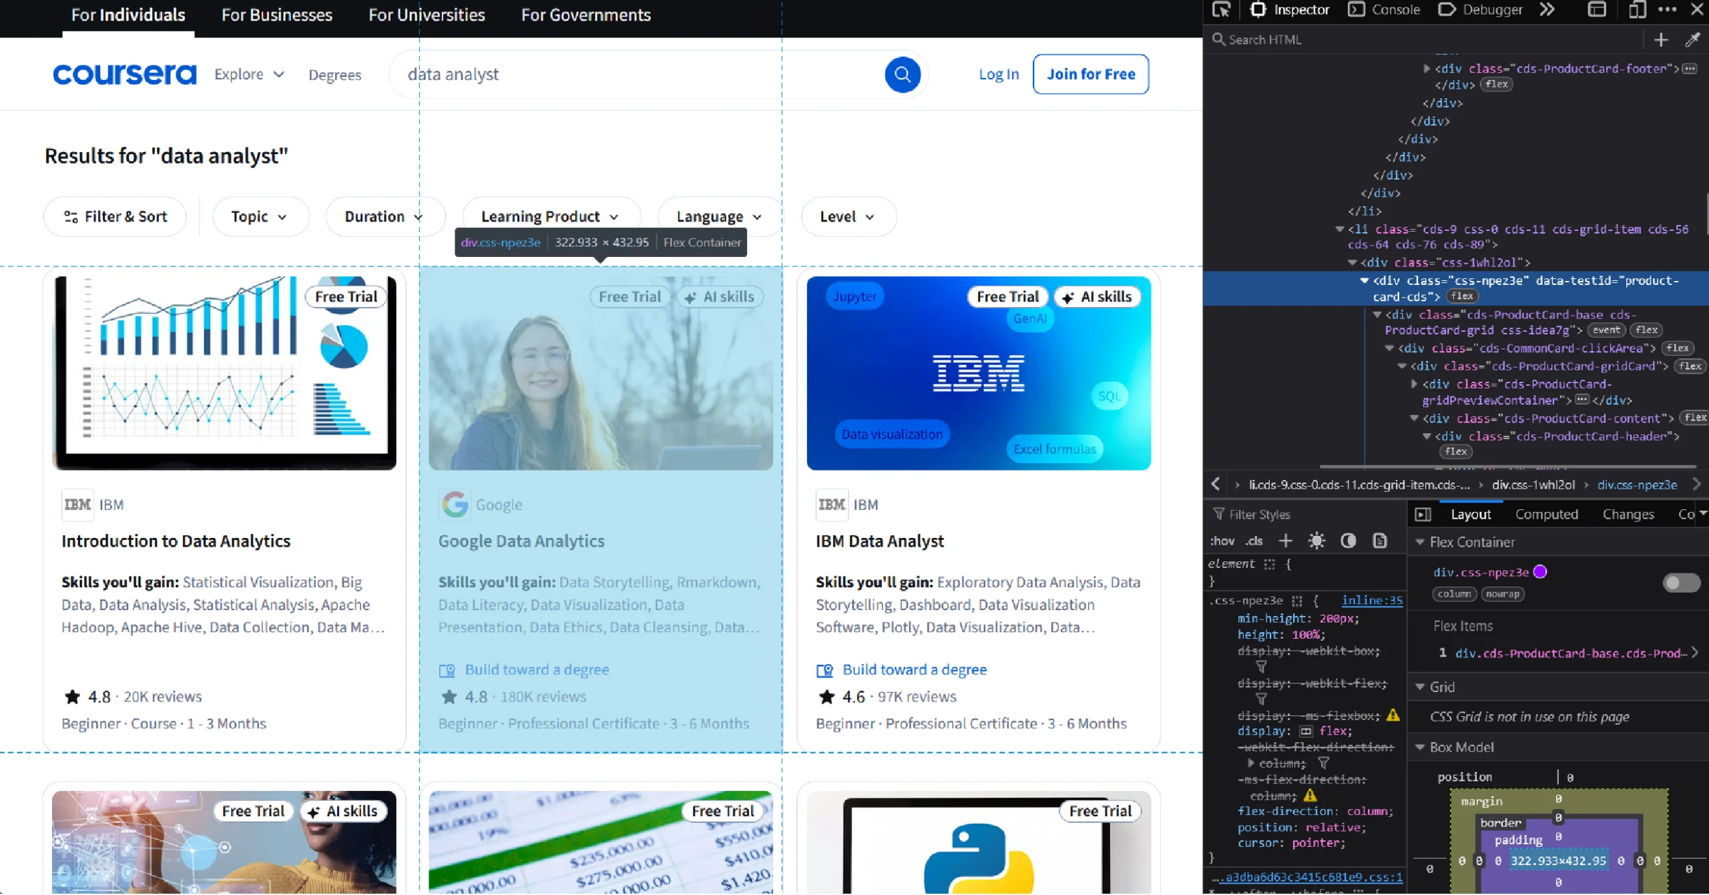This screenshot has height=895, width=1709.
Task: Open the Duration filter dropdown
Action: click(x=385, y=216)
